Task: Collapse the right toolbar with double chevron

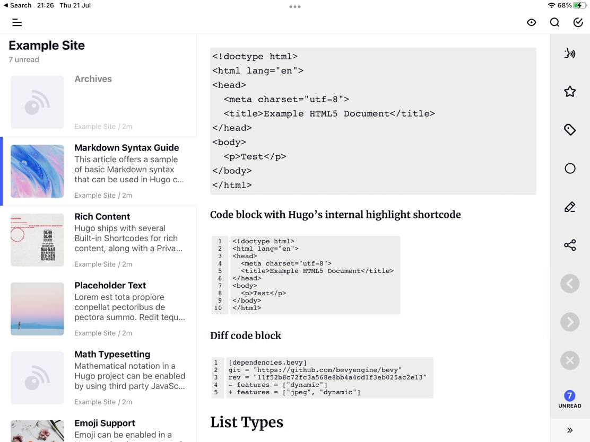Action: click(x=570, y=430)
